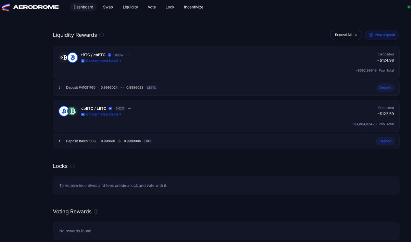Click range icon between 0.9993024 and 0.9996023
The image size is (411, 242).
(122, 88)
